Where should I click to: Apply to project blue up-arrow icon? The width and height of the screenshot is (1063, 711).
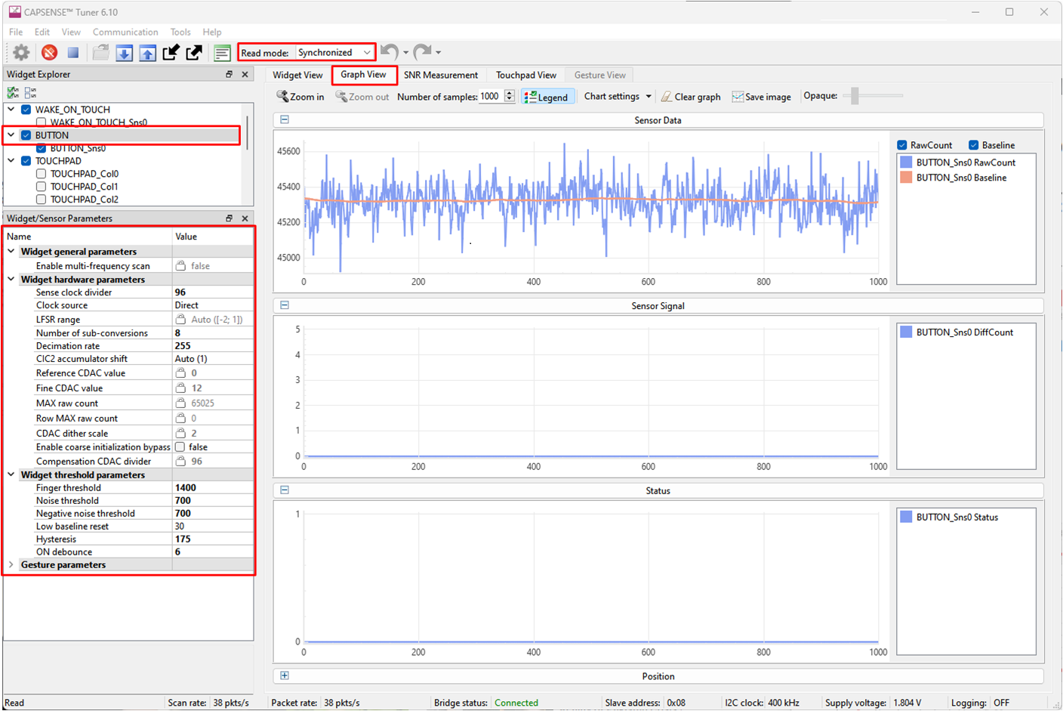pos(148,52)
